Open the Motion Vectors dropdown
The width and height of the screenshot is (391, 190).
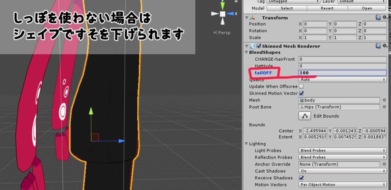(x=343, y=185)
